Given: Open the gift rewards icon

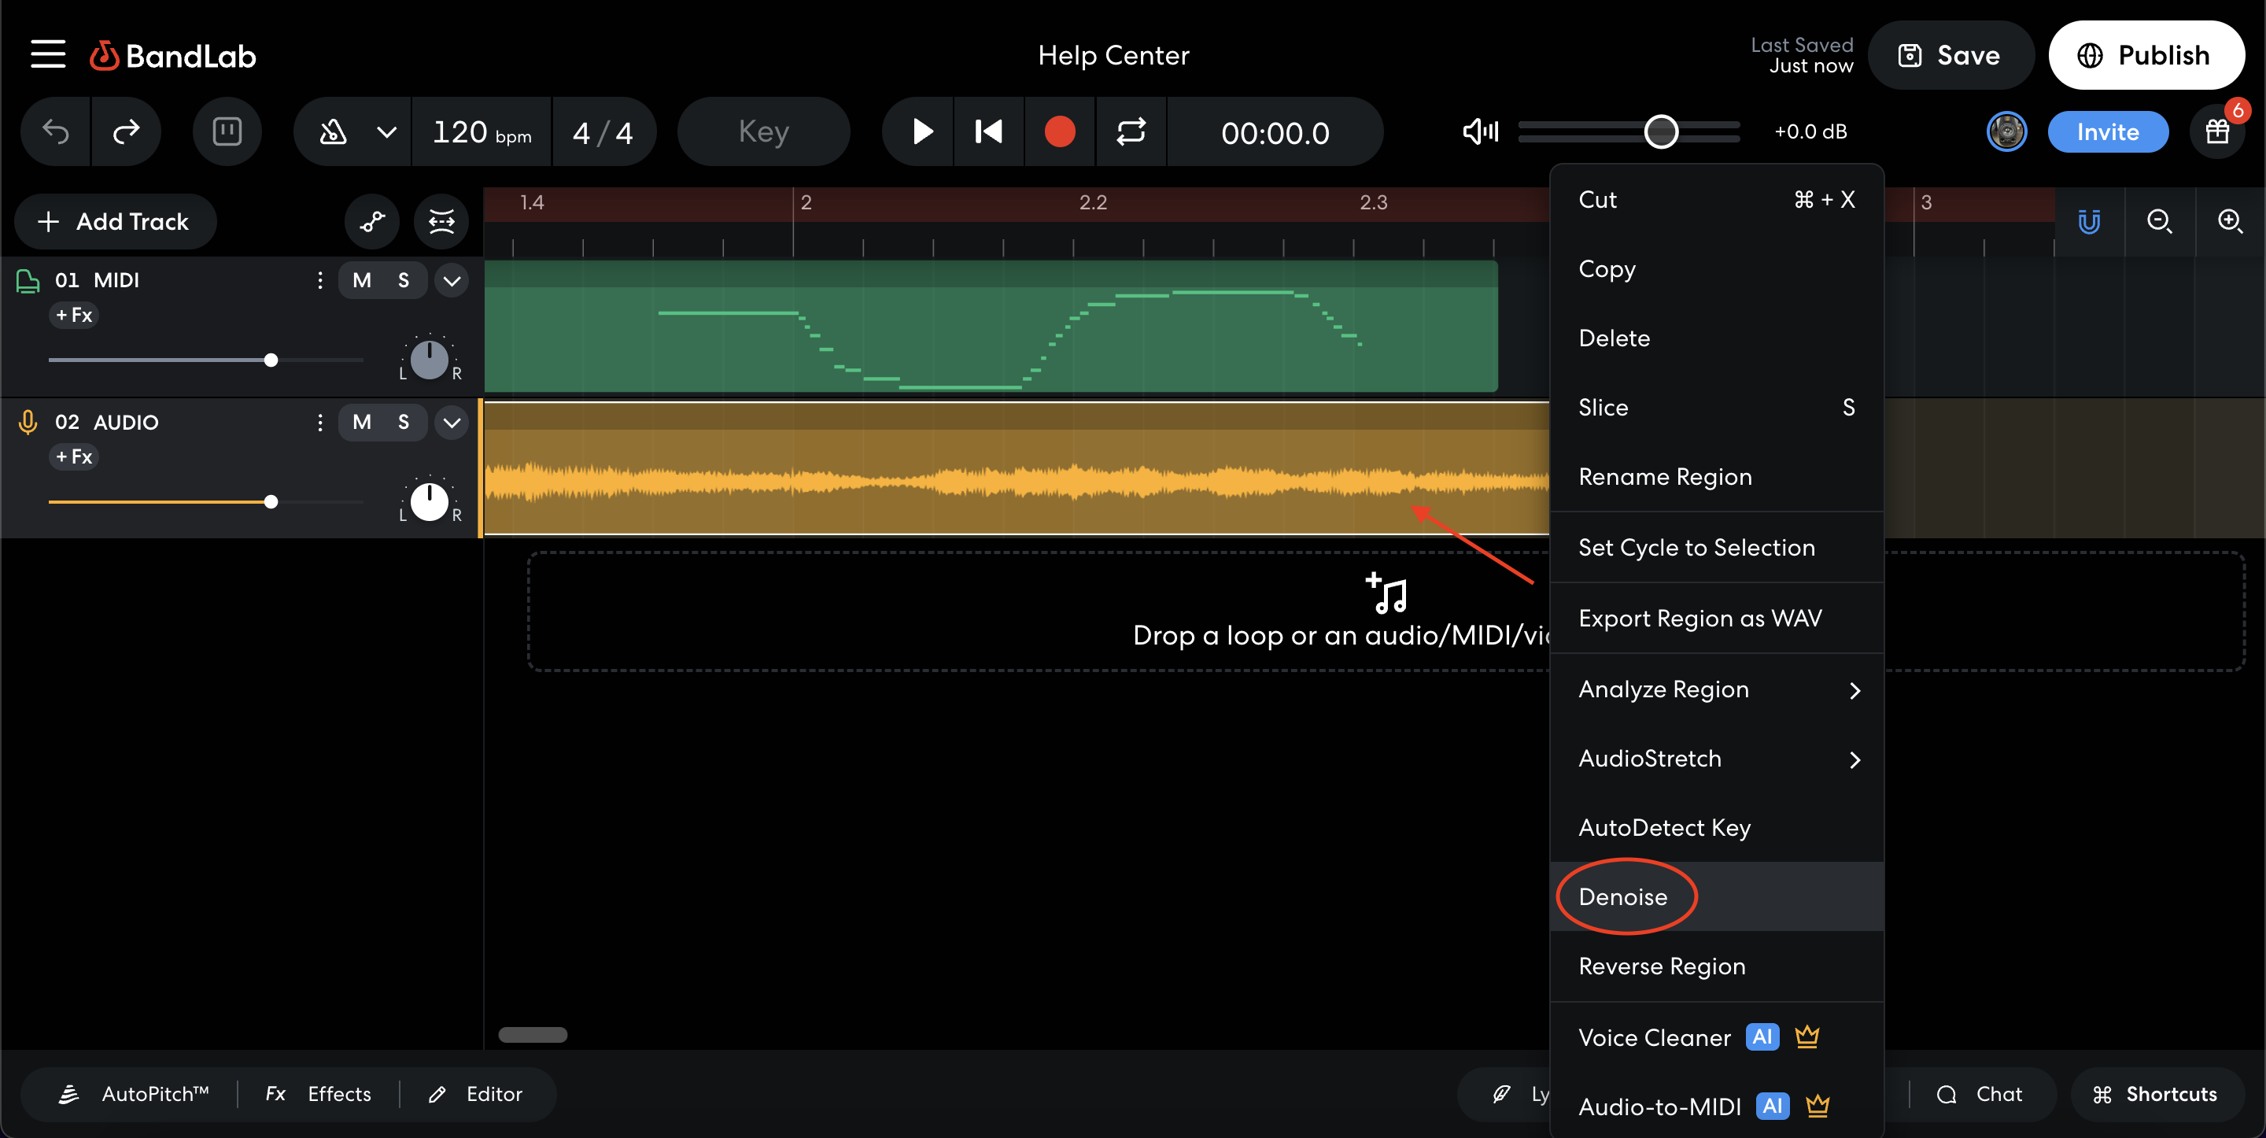Looking at the screenshot, I should point(2218,132).
